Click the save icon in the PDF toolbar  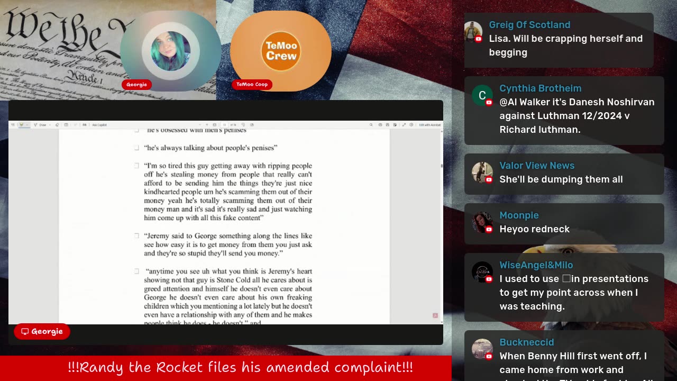coord(388,125)
